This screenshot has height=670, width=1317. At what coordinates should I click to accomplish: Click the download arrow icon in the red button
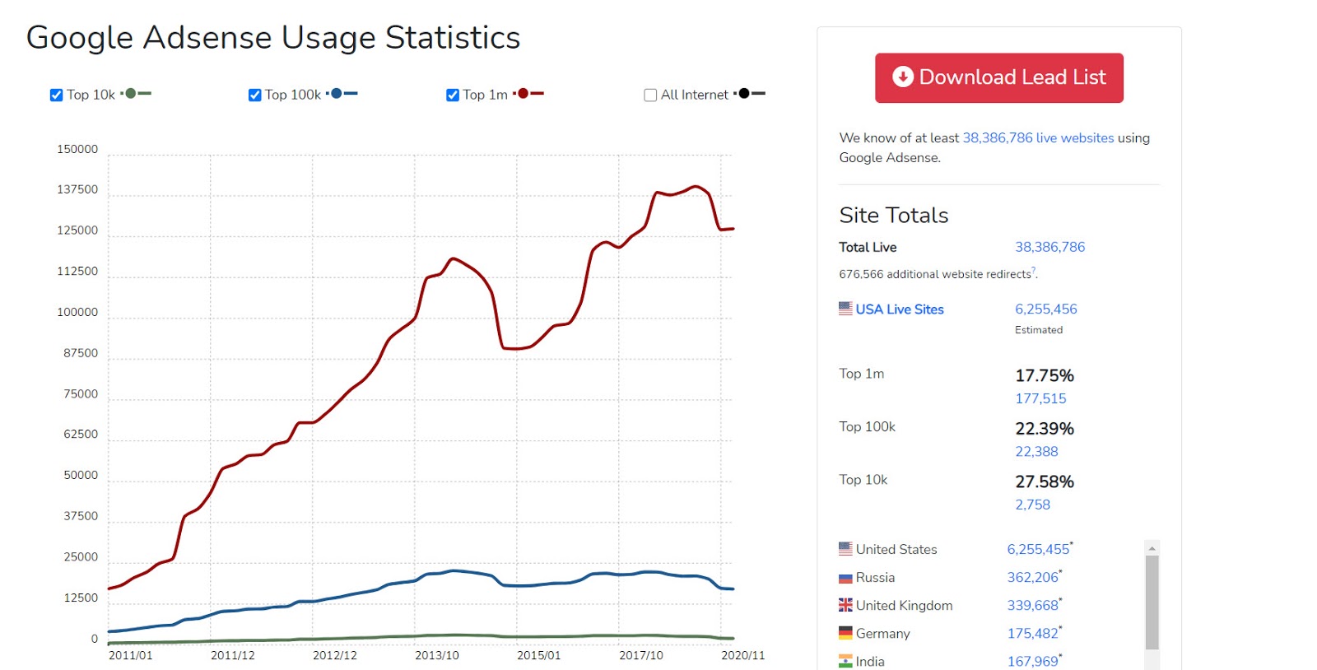[x=903, y=77]
